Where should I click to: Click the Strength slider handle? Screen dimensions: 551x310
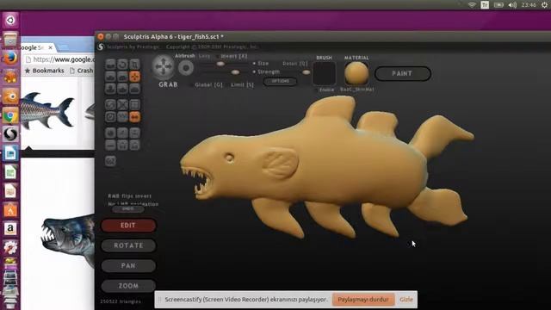click(235, 72)
